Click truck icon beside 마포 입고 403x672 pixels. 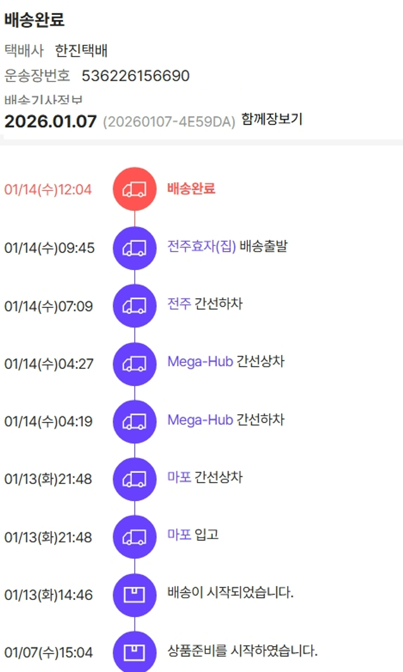coord(134,537)
